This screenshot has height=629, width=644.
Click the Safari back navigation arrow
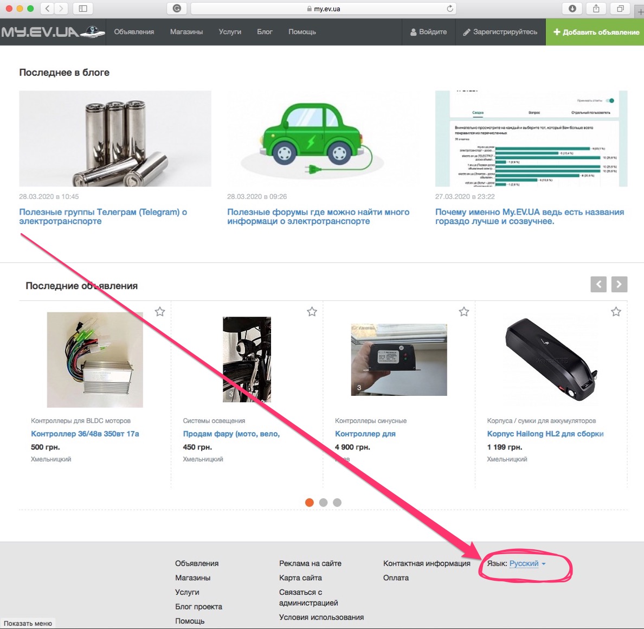[x=48, y=9]
